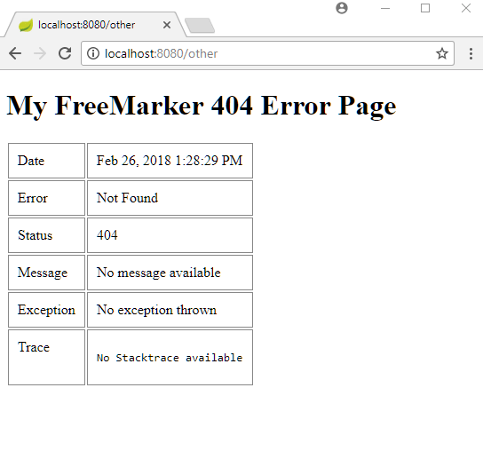Bookmark this page with the star
The image size is (483, 459).
coord(442,53)
